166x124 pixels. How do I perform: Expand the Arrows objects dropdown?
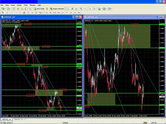(42, 13)
